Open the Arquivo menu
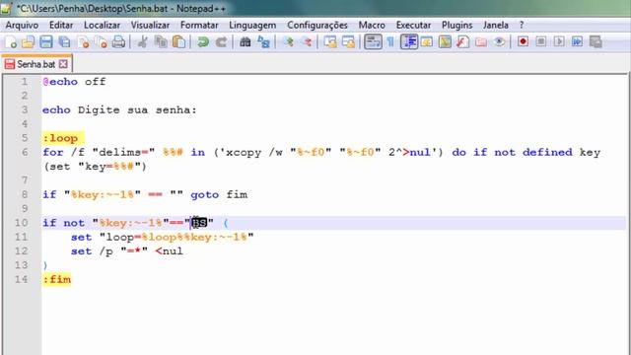631x355 pixels. click(x=22, y=25)
